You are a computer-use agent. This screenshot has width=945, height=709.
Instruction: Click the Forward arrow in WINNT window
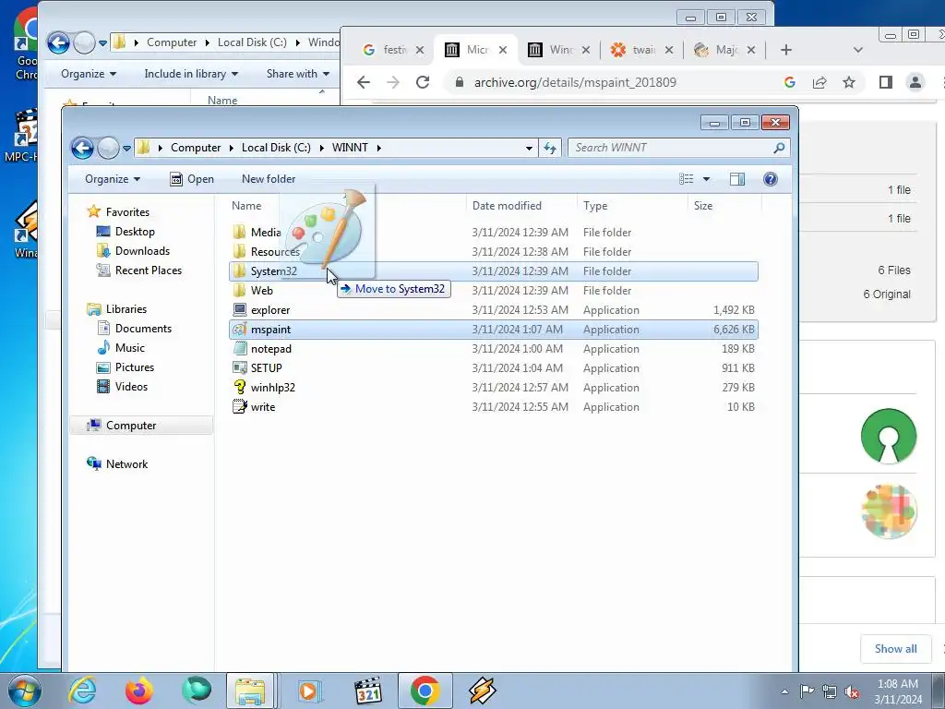tap(108, 148)
